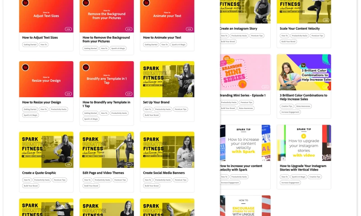The width and height of the screenshot is (361, 216).
Task: Select 'Build Your Brand' tag under Edit Page and Video Themes
Action: point(91,186)
